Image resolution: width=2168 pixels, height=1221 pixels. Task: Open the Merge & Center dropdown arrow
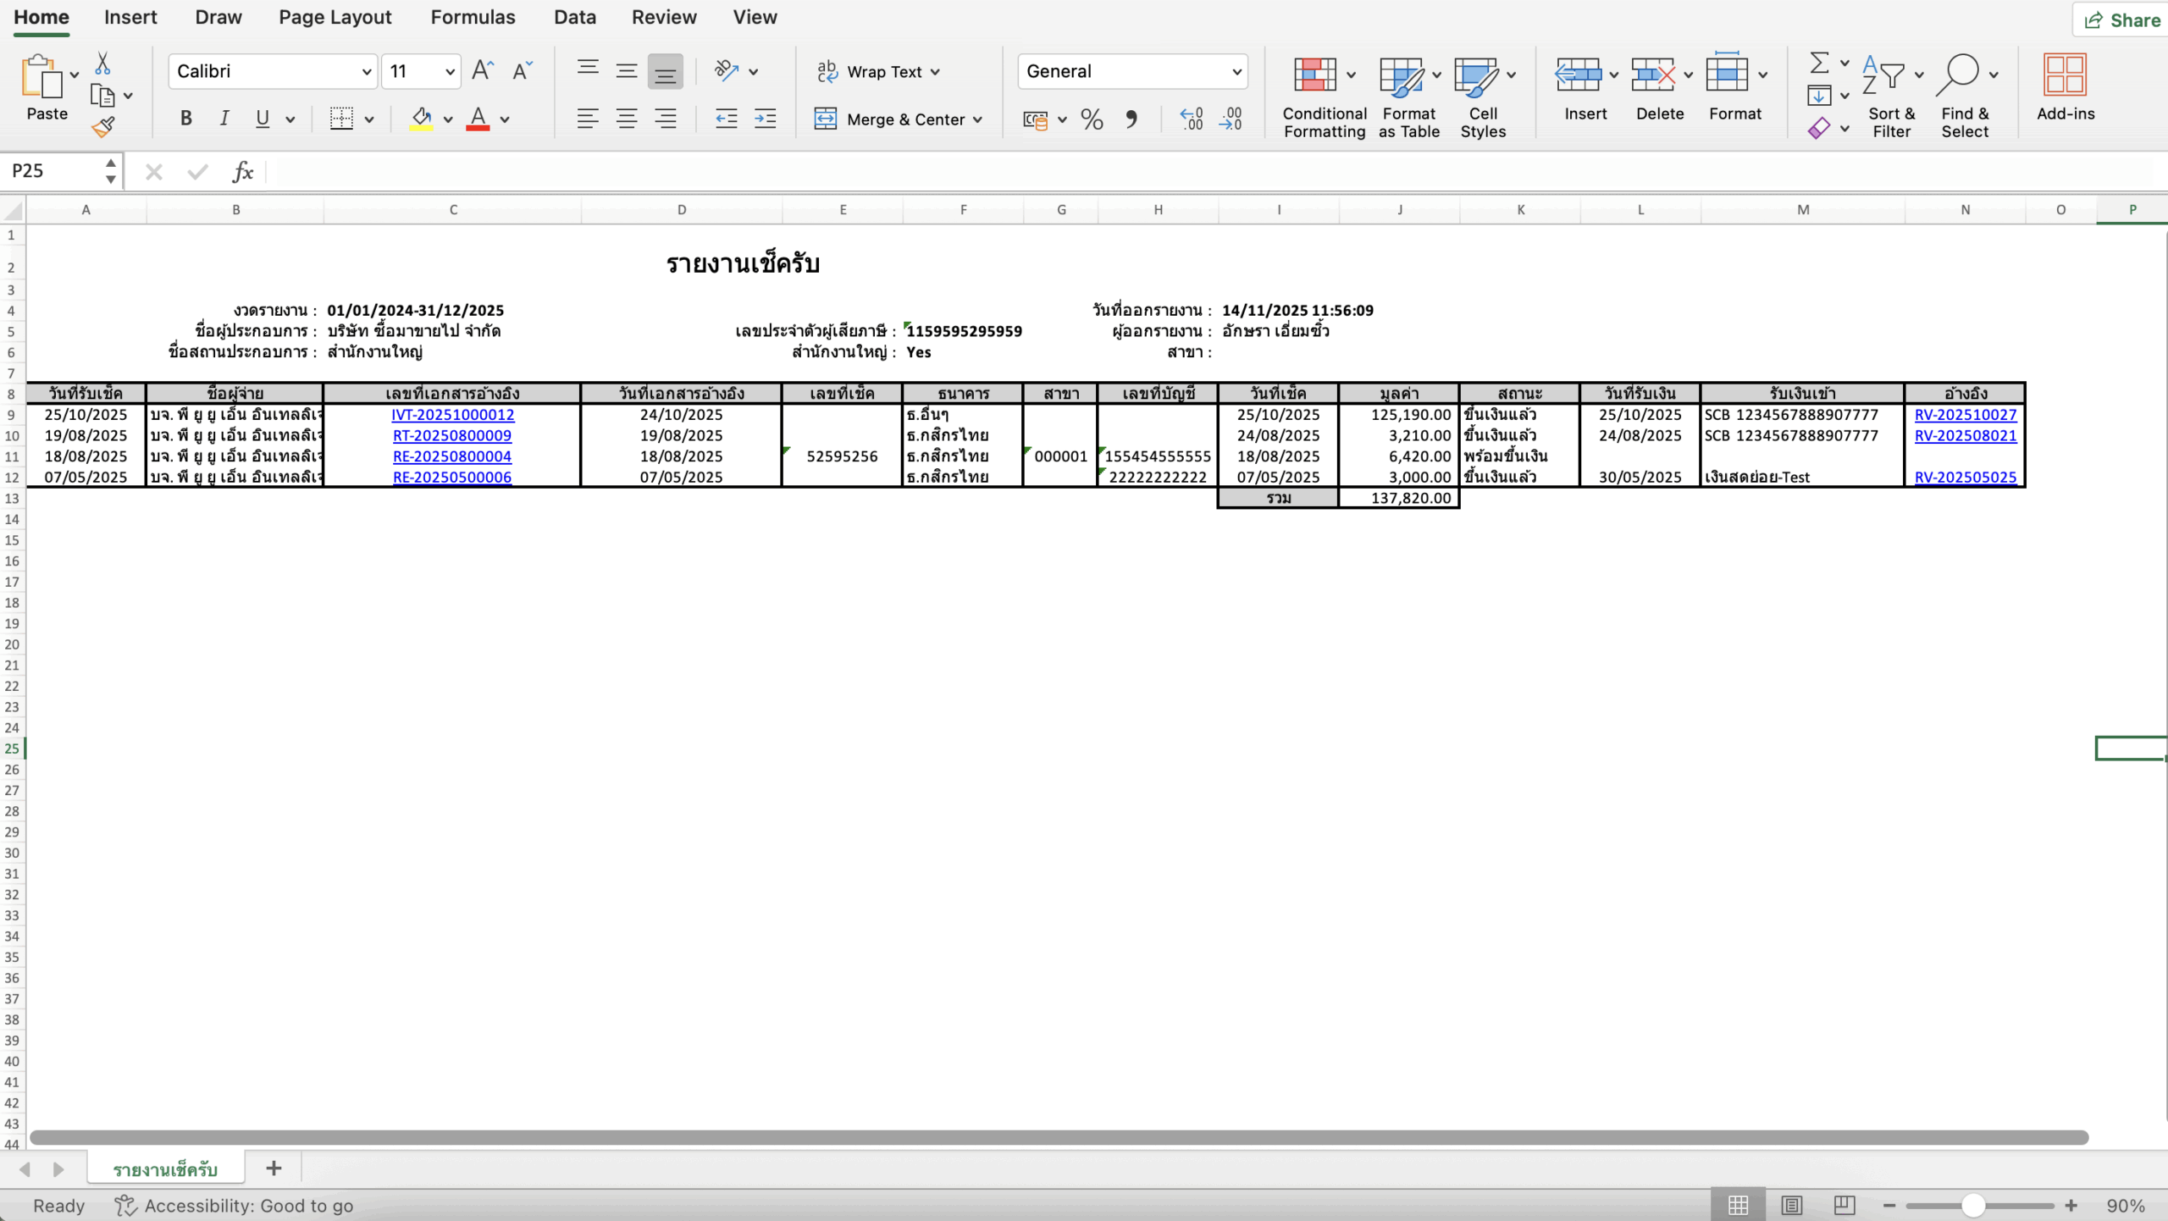(x=978, y=119)
